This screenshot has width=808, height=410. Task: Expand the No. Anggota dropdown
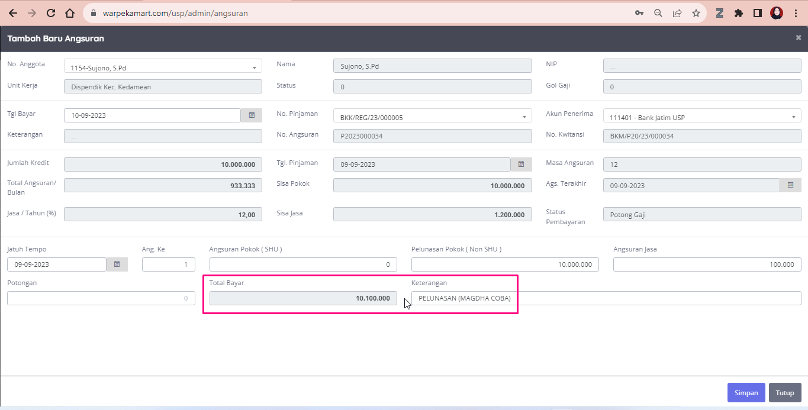(x=255, y=68)
